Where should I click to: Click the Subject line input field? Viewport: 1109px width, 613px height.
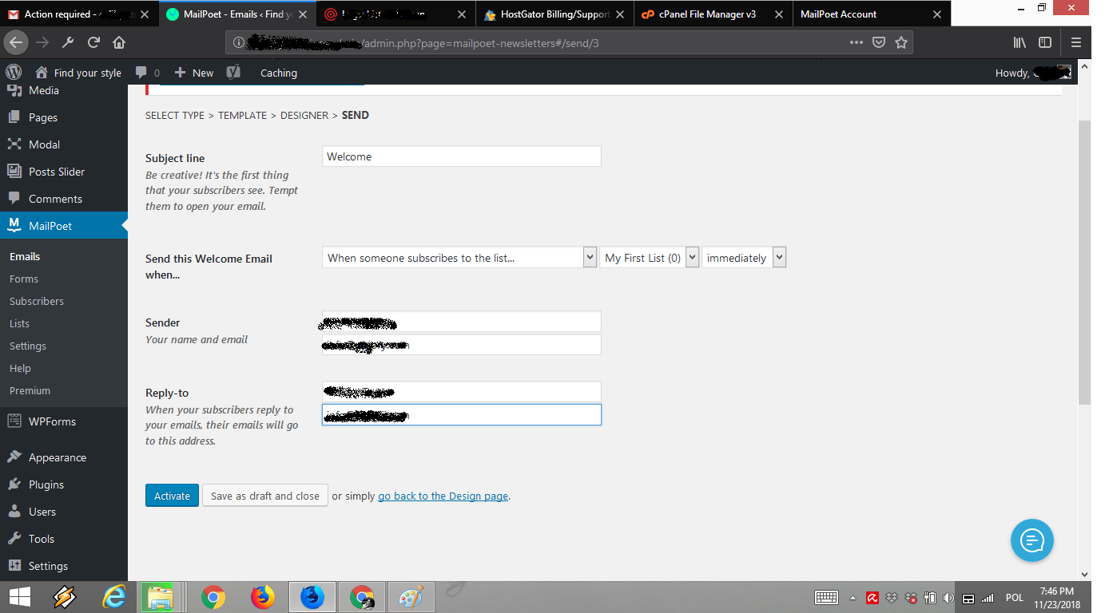[462, 156]
